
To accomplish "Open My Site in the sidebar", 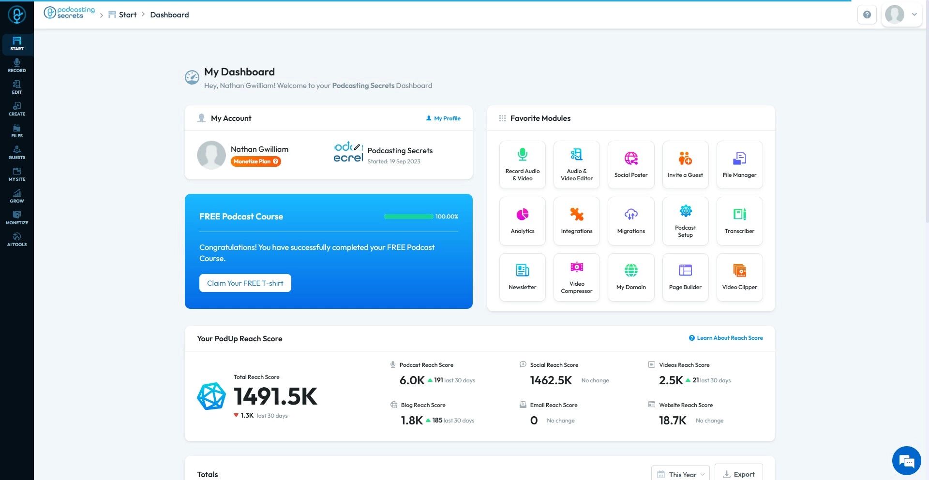I will [x=17, y=174].
